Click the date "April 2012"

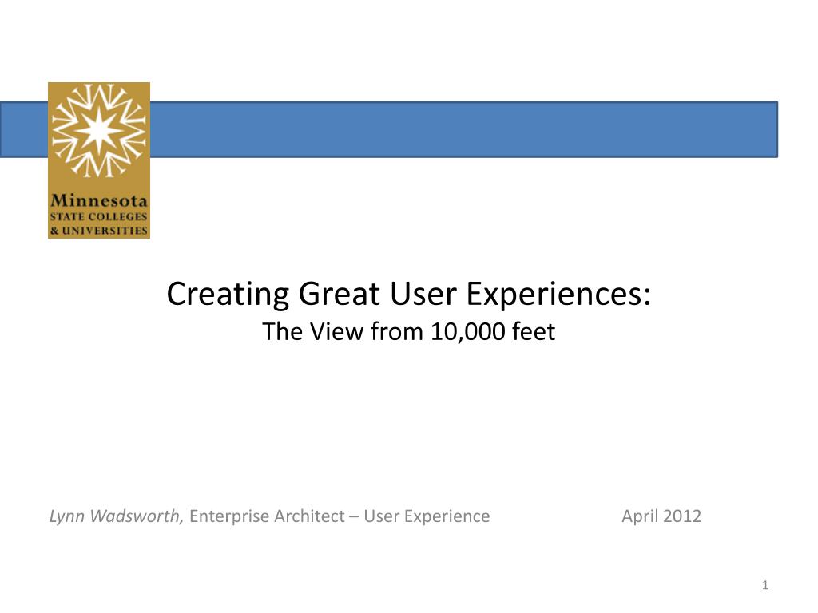(x=661, y=516)
